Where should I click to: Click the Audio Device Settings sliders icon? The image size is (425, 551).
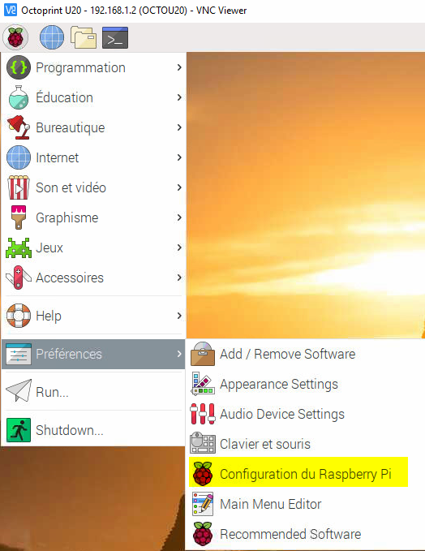[202, 414]
